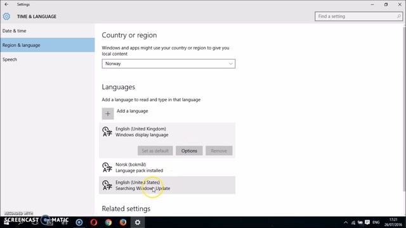Select the Norsk (bokmål) language entry

point(167,167)
